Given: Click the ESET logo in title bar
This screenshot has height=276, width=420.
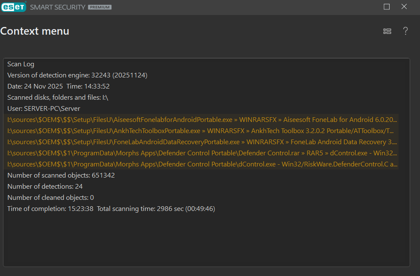Looking at the screenshot, I should click(14, 7).
